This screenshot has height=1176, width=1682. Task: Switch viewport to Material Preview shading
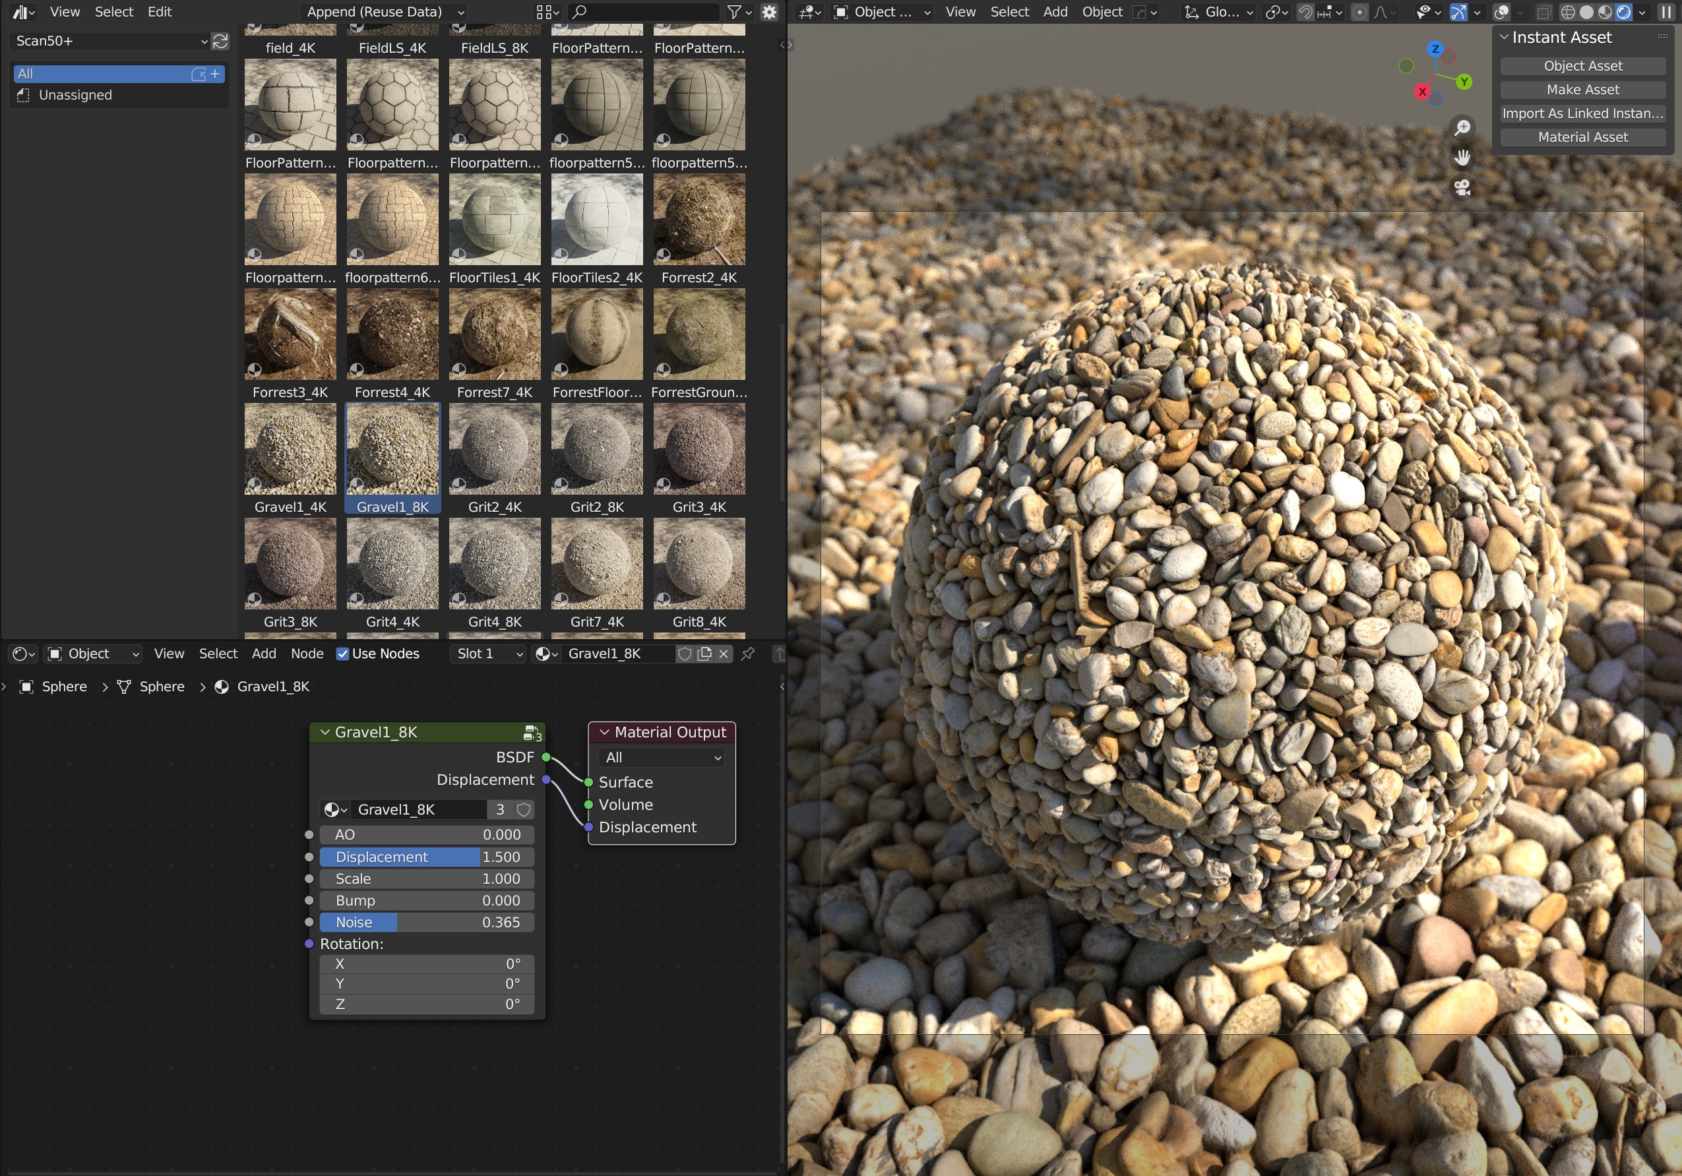1607,12
